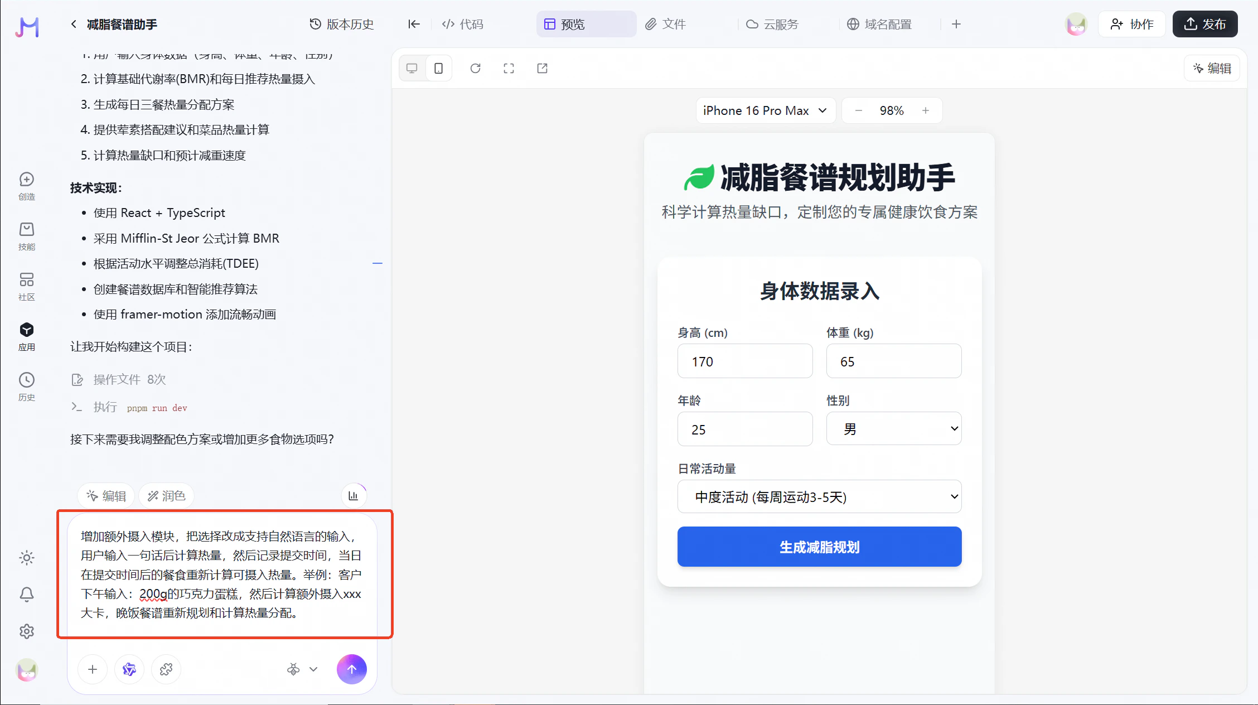Switch to mobile device preview mode

click(439, 68)
